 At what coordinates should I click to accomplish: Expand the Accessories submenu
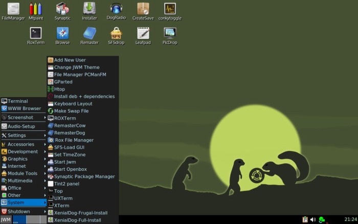coord(24,144)
